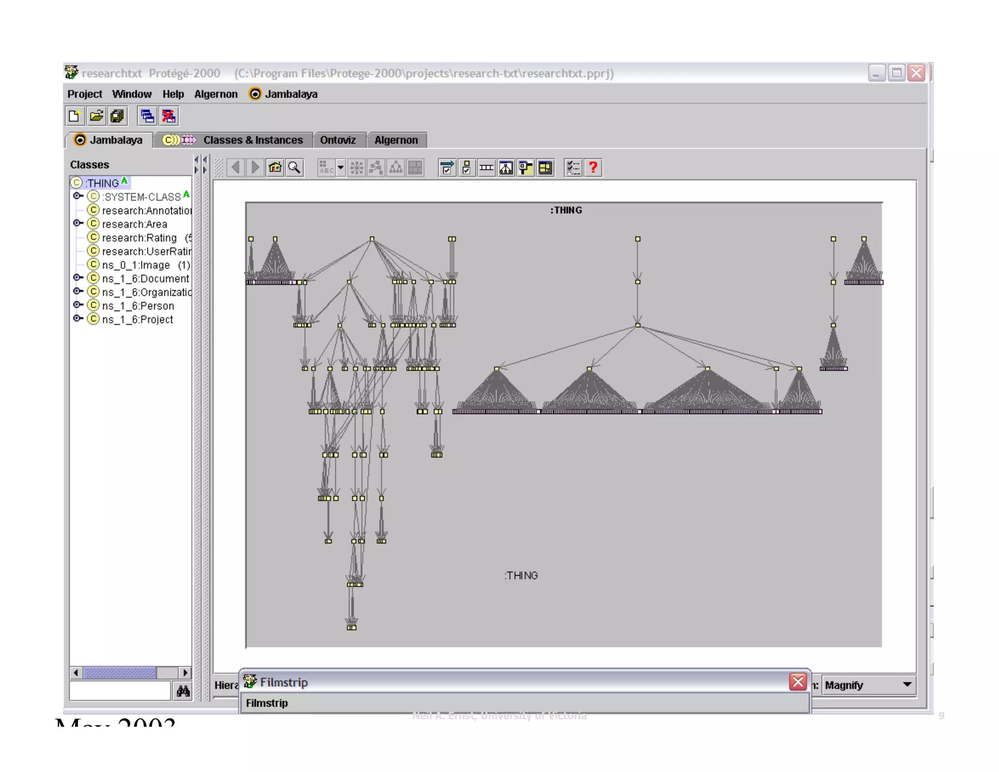The height and width of the screenshot is (772, 999).
Task: Click the new project page icon
Action: click(x=75, y=116)
